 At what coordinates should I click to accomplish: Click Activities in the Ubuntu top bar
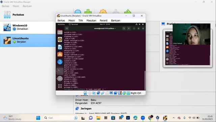(x=61, y=24)
